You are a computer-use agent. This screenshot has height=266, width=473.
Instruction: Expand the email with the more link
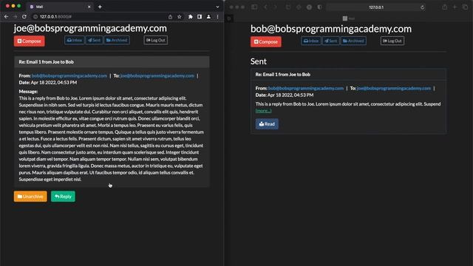point(263,111)
